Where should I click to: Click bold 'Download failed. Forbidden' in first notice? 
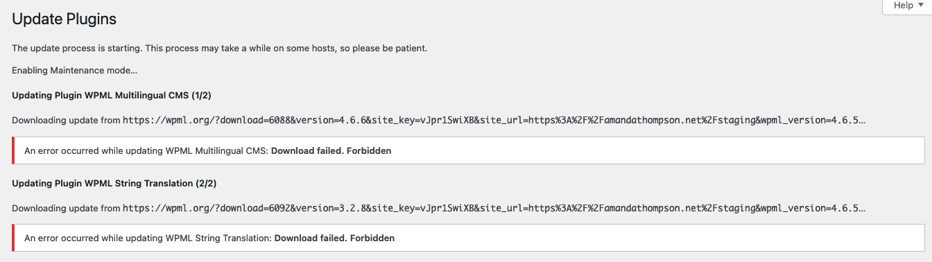click(331, 150)
